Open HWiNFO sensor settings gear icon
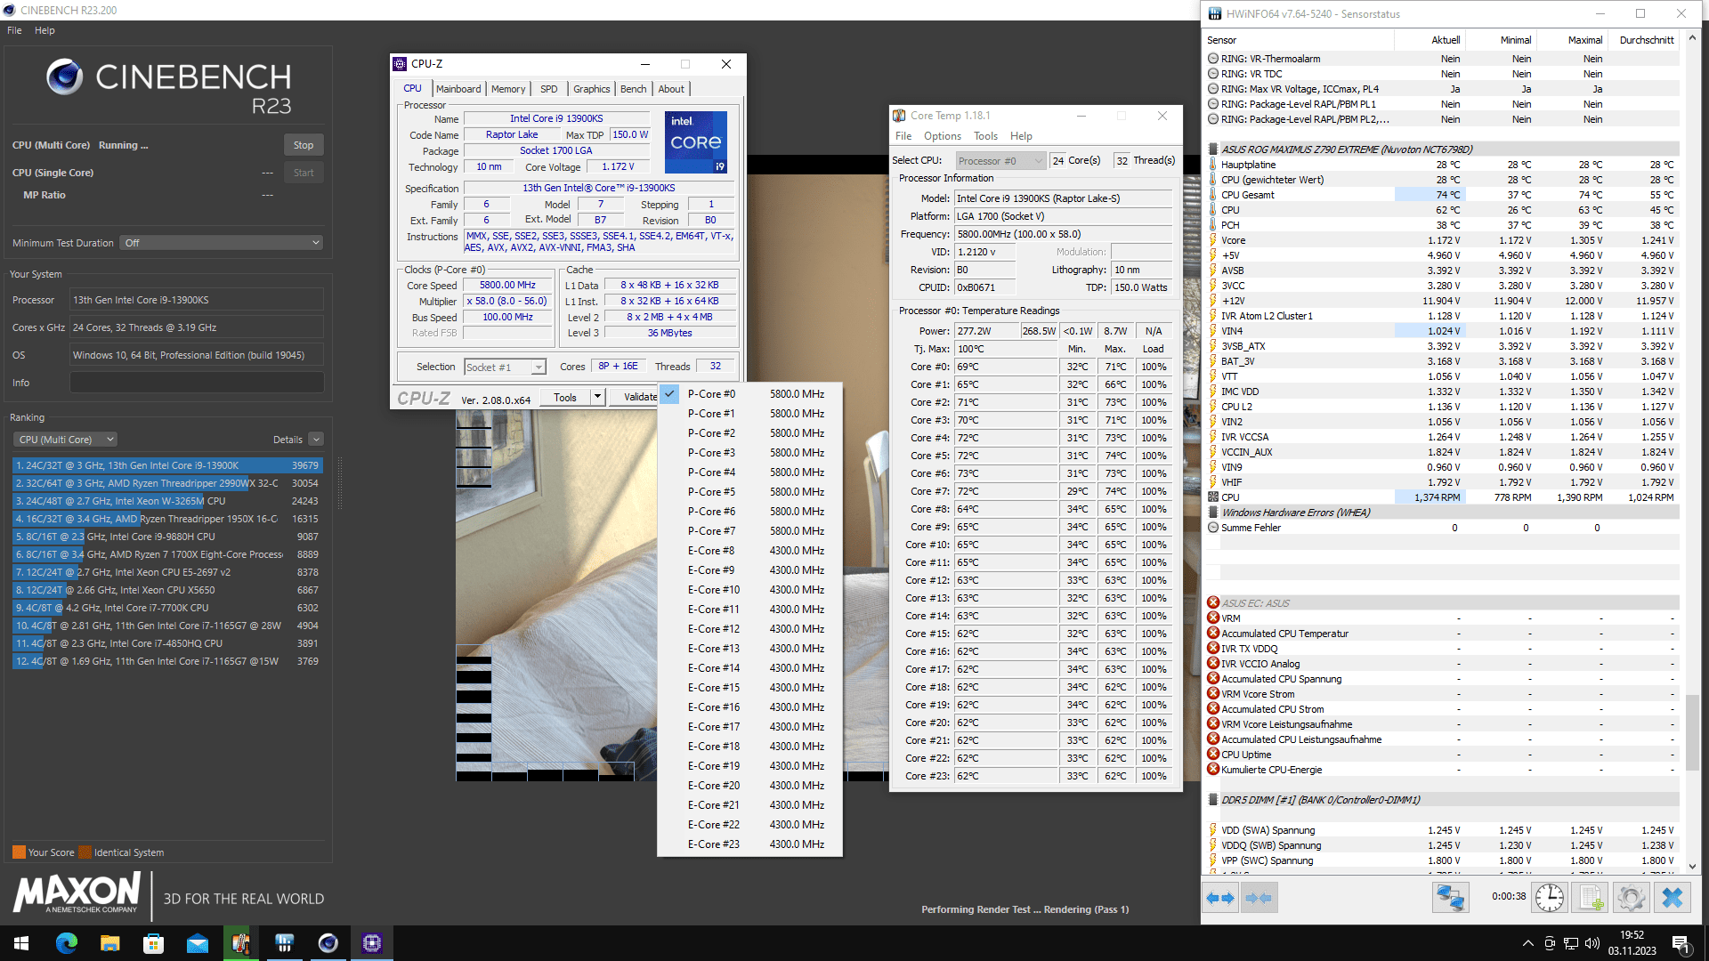The height and width of the screenshot is (961, 1709). pyautogui.click(x=1631, y=898)
